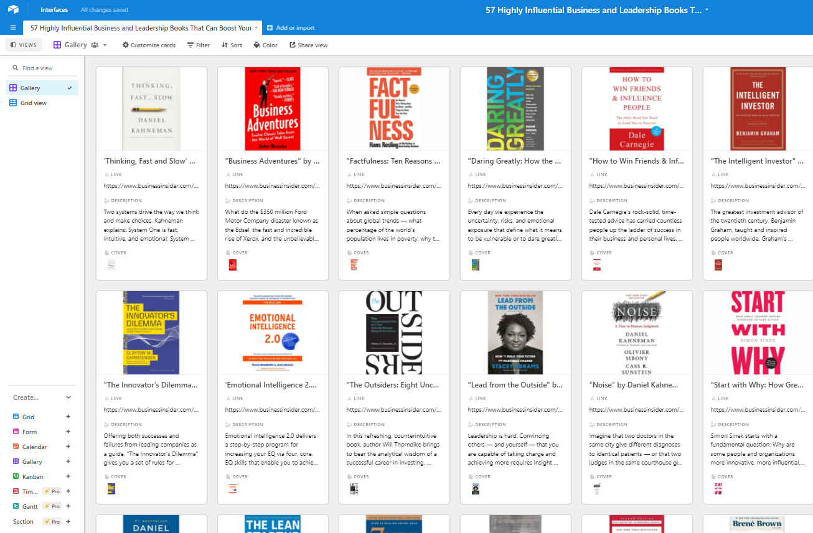The image size is (813, 533).
Task: Click the Find a view search field
Action: click(42, 68)
